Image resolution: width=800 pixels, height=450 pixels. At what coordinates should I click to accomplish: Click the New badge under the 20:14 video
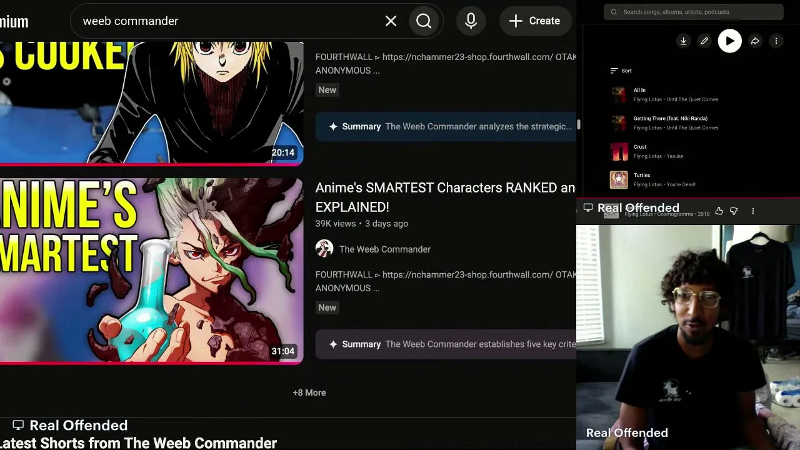pyautogui.click(x=327, y=90)
